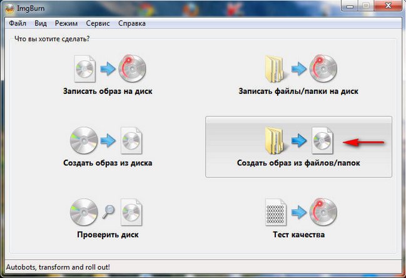The width and height of the screenshot is (406, 278).
Task: Click blue arrow icon above Создать образ из файлов/папок
Action: coord(299,141)
